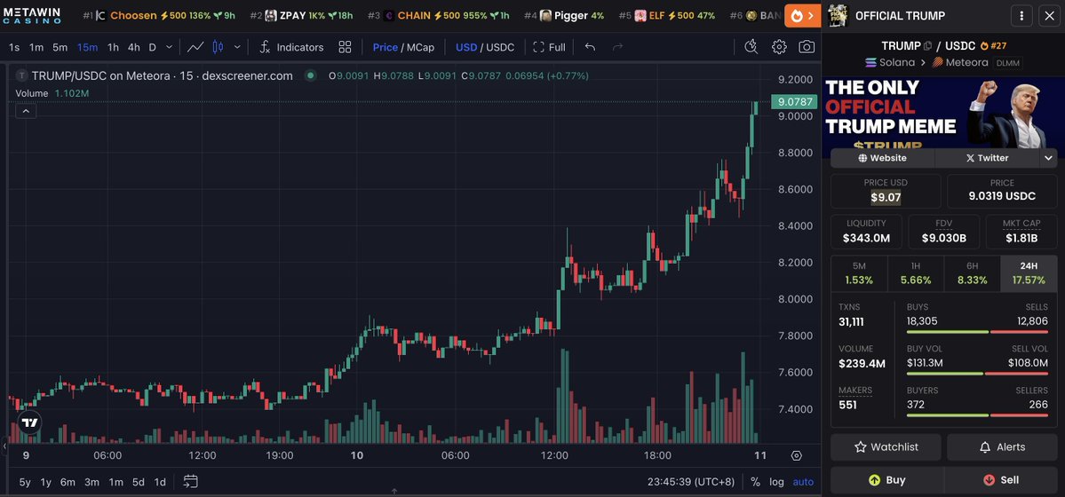
Task: Click the green Buy button
Action: 886,480
